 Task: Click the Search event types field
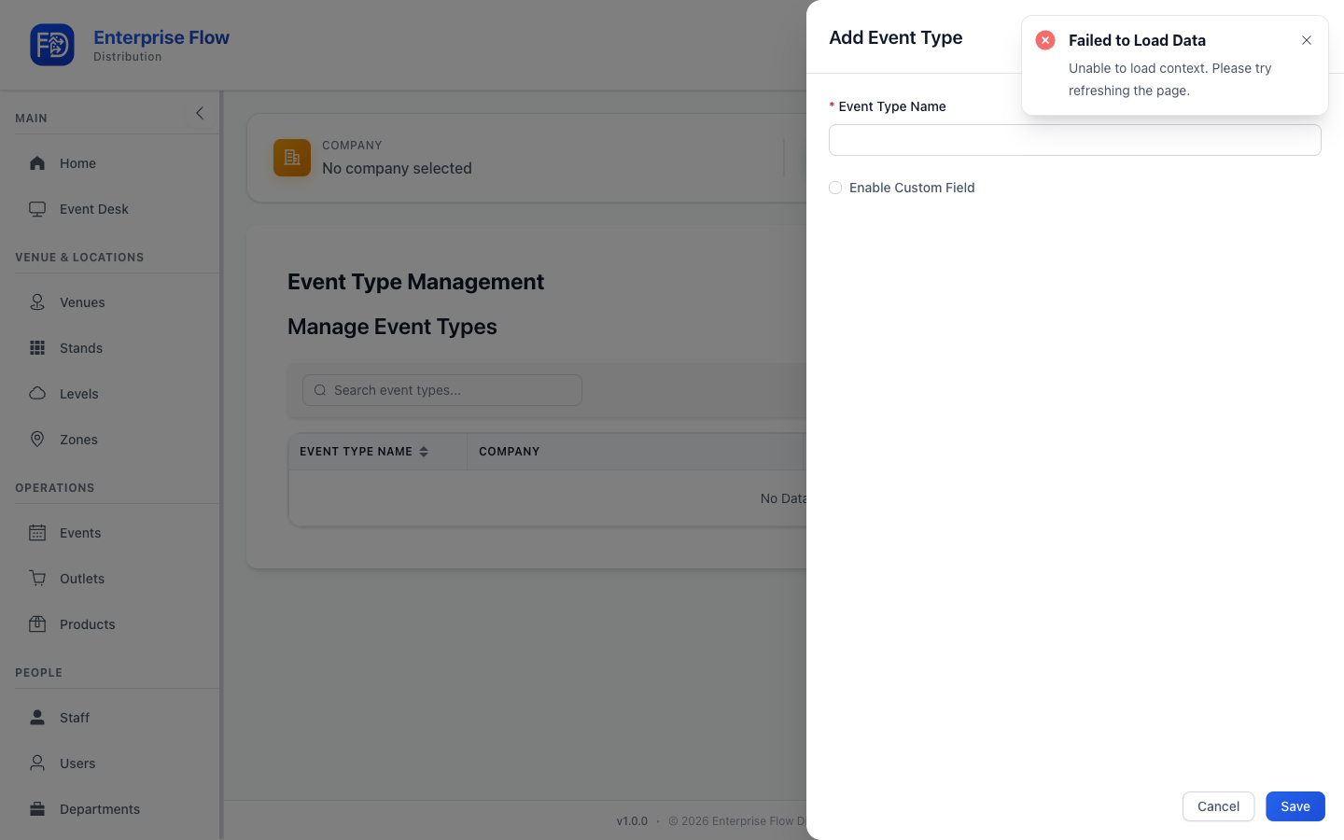coord(442,390)
